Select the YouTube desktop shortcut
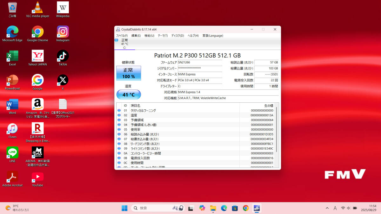The image size is (381, 214). (37, 179)
